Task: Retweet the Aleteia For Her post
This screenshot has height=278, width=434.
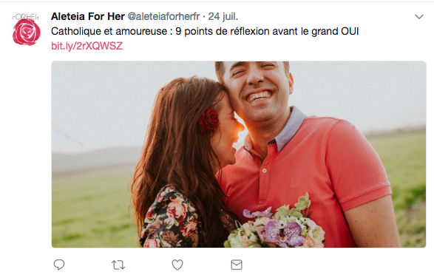Action: tap(118, 265)
